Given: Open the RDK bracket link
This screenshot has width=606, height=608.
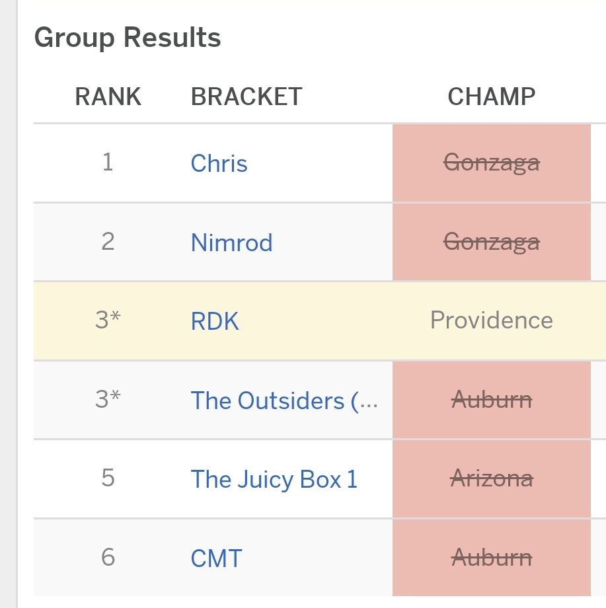Looking at the screenshot, I should (214, 321).
